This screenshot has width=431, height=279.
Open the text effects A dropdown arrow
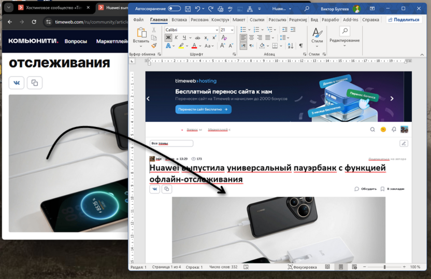click(x=174, y=46)
